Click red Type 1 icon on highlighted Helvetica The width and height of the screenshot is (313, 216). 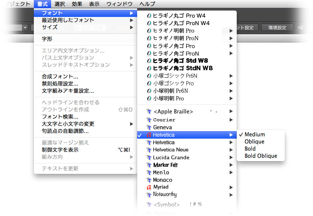point(149,135)
